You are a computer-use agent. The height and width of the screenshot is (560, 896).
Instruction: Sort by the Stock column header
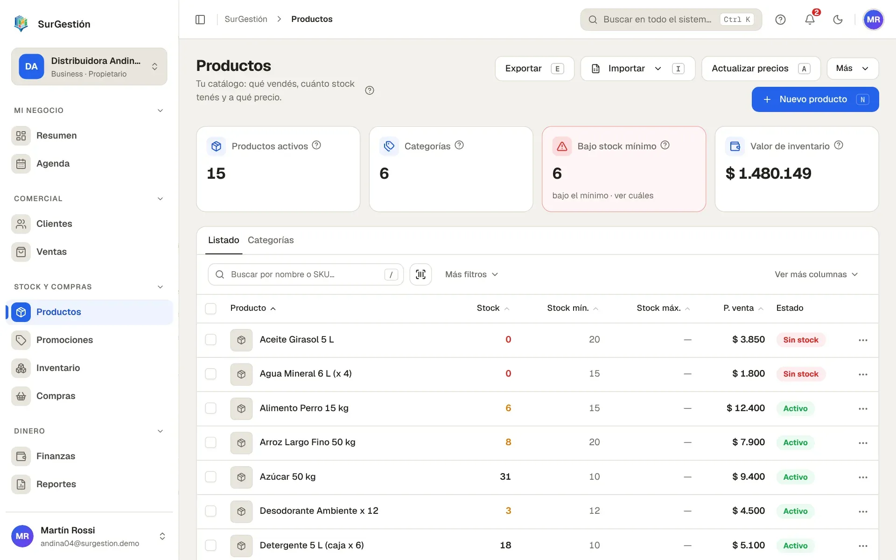pos(493,308)
